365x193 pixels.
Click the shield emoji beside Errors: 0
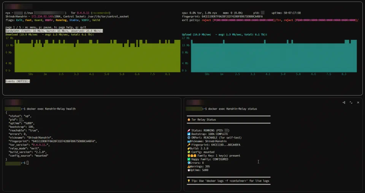[x=189, y=163]
